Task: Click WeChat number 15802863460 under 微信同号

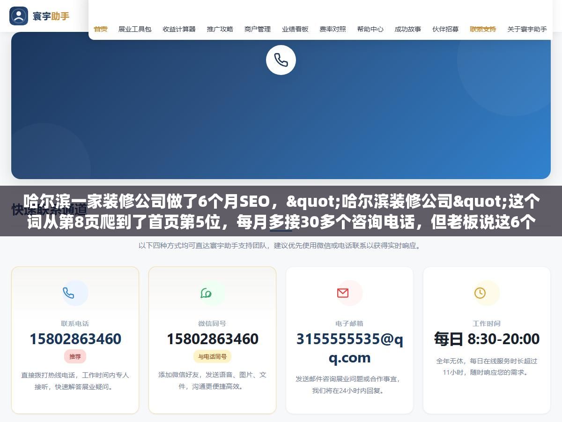Action: click(213, 339)
